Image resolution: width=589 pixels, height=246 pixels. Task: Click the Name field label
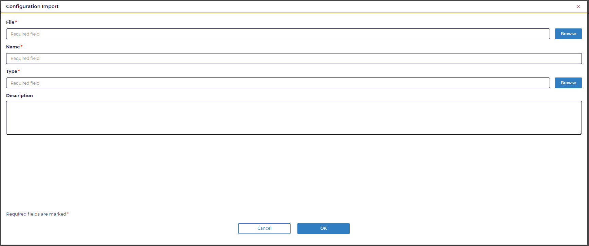[x=13, y=47]
